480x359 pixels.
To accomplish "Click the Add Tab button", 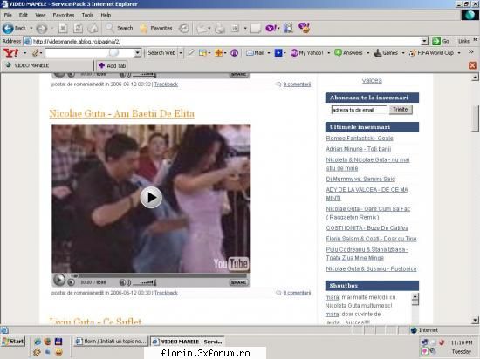I will tap(112, 65).
